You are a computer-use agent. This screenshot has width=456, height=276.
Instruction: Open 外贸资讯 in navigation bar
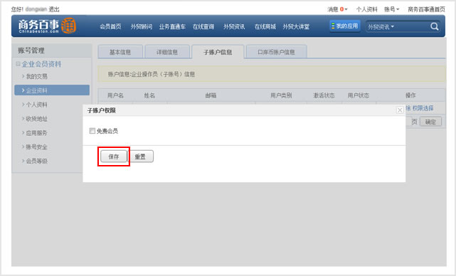coord(234,26)
